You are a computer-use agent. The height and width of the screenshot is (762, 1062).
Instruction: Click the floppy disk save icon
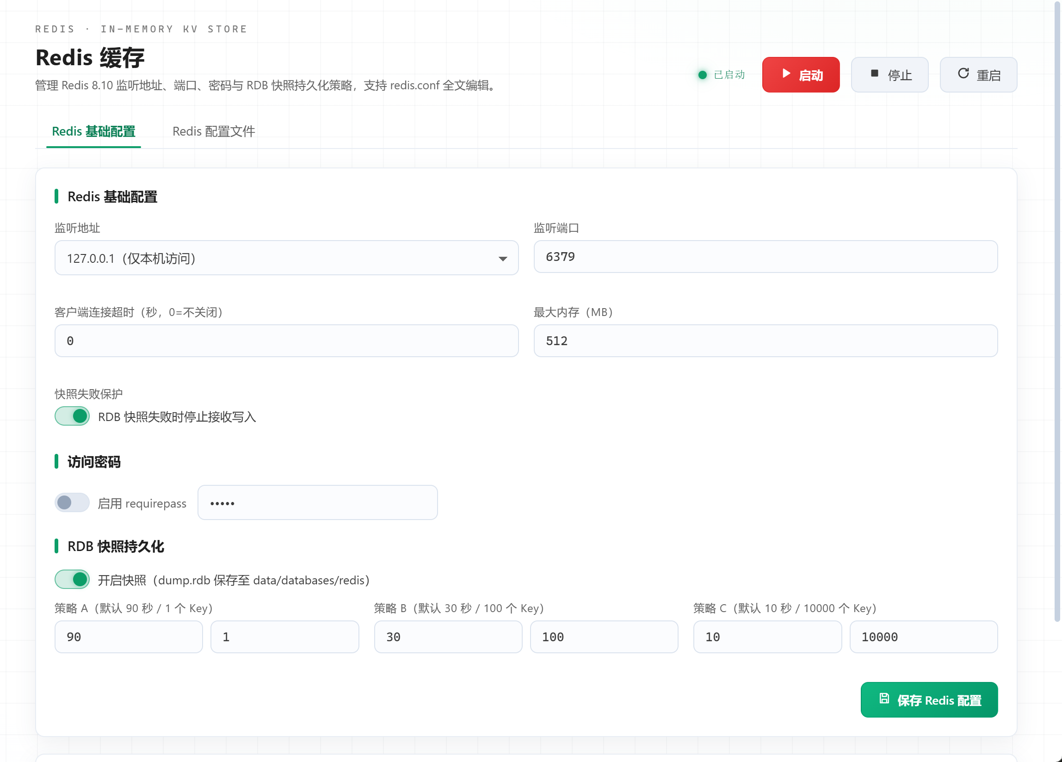pos(884,698)
